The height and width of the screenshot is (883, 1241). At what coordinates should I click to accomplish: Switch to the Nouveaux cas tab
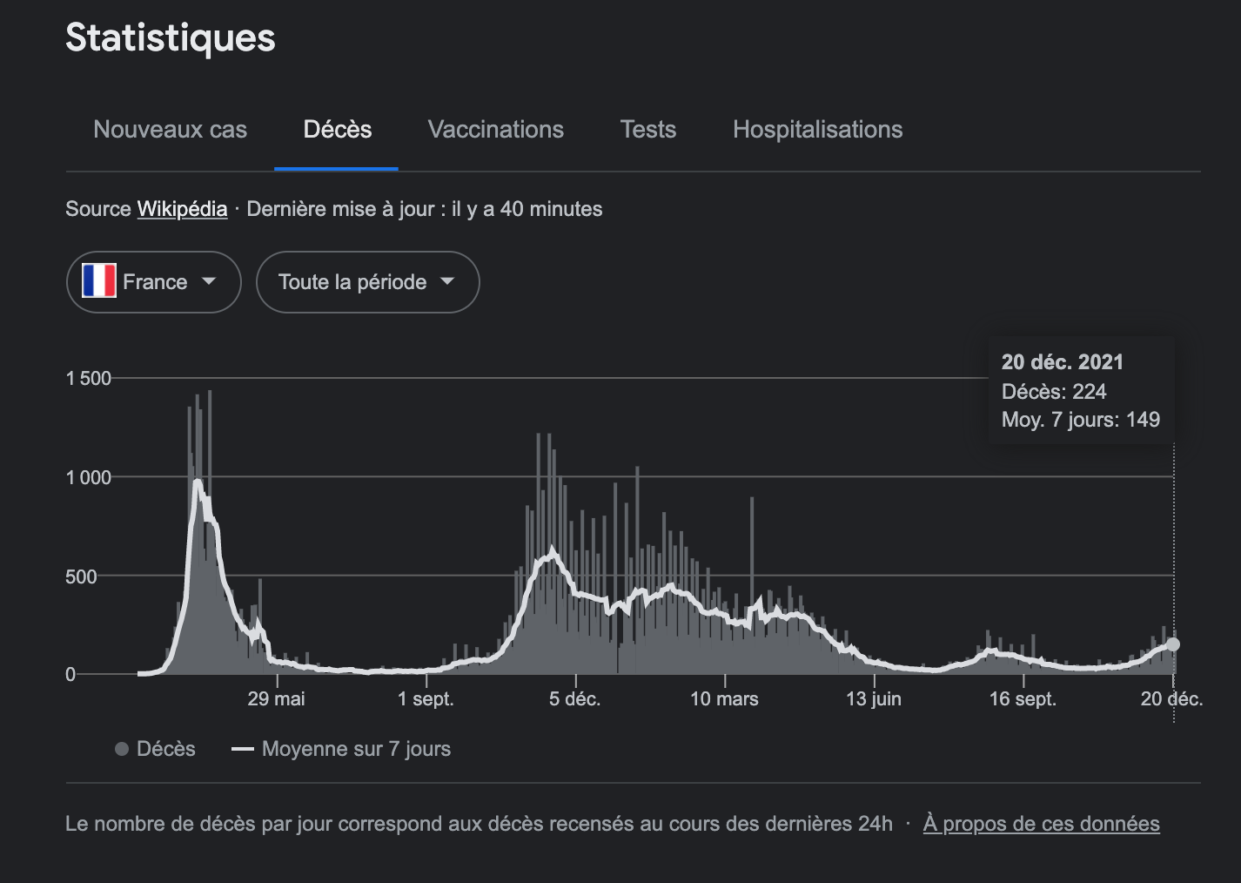(170, 130)
